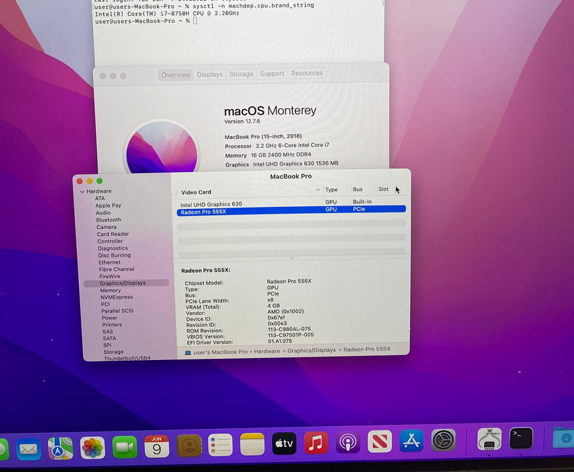Switch to Overview tab in About This Mac
The width and height of the screenshot is (574, 472).
click(x=176, y=75)
